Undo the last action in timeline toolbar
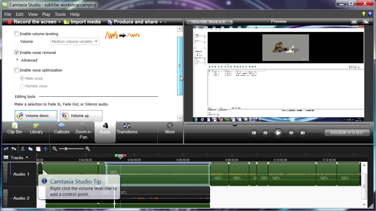The height and width of the screenshot is (211, 376). click(6, 149)
